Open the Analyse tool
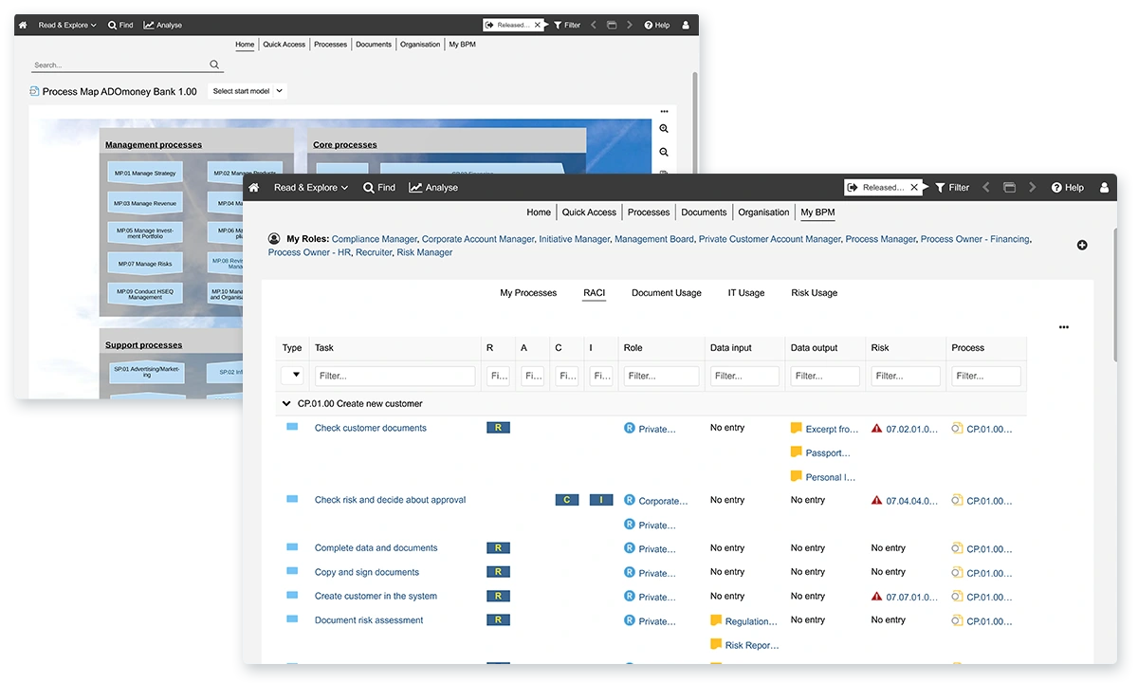The image size is (1138, 683). coord(432,187)
